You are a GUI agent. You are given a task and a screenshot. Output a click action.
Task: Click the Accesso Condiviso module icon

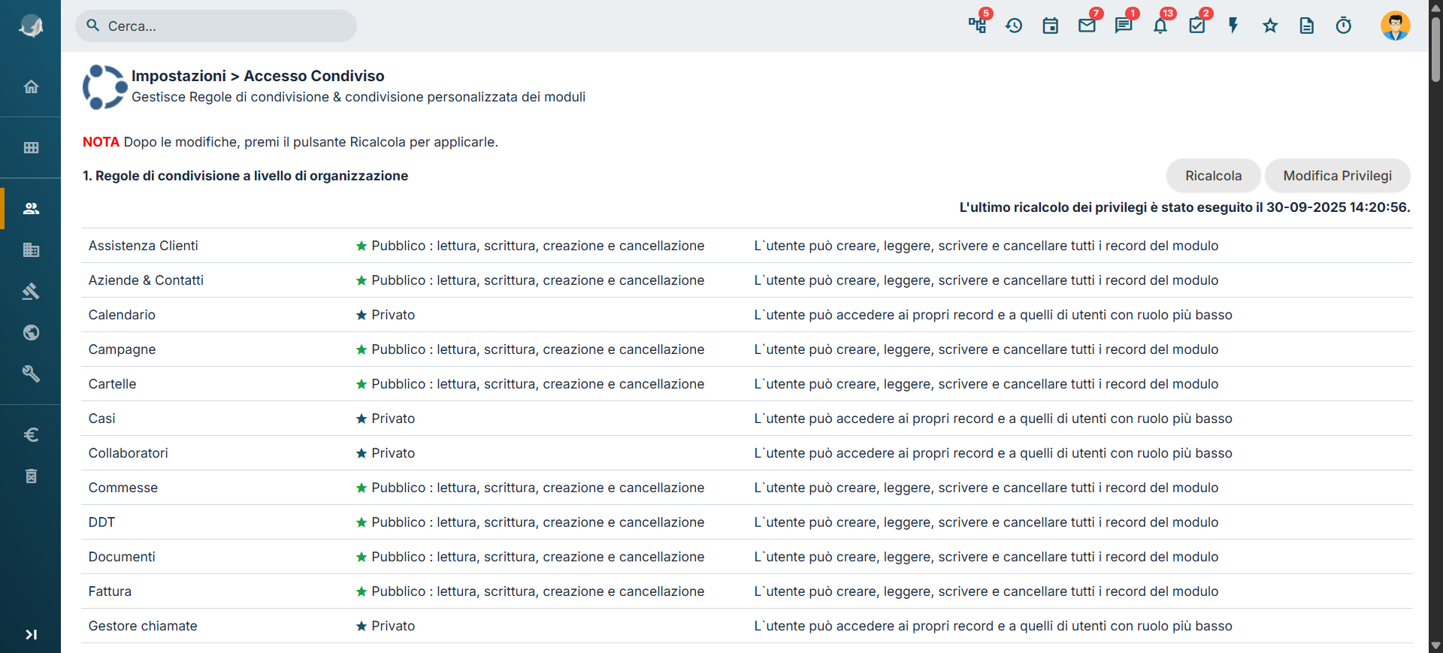pyautogui.click(x=104, y=86)
